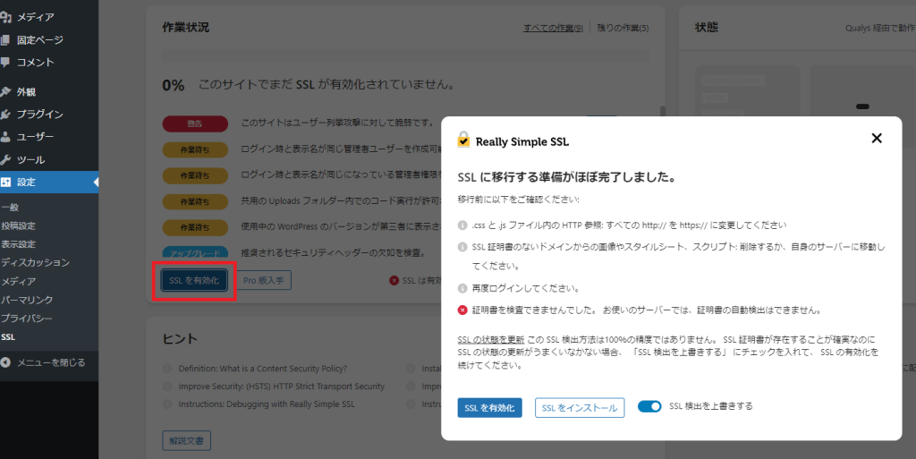Open the SSLの状態を更新 link
The image size is (916, 459).
pyautogui.click(x=490, y=339)
